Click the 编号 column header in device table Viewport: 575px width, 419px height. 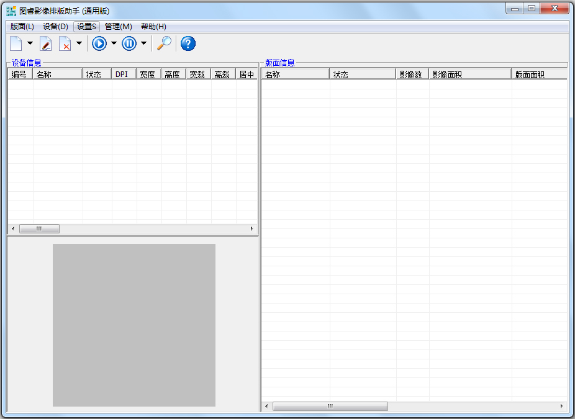tap(20, 74)
